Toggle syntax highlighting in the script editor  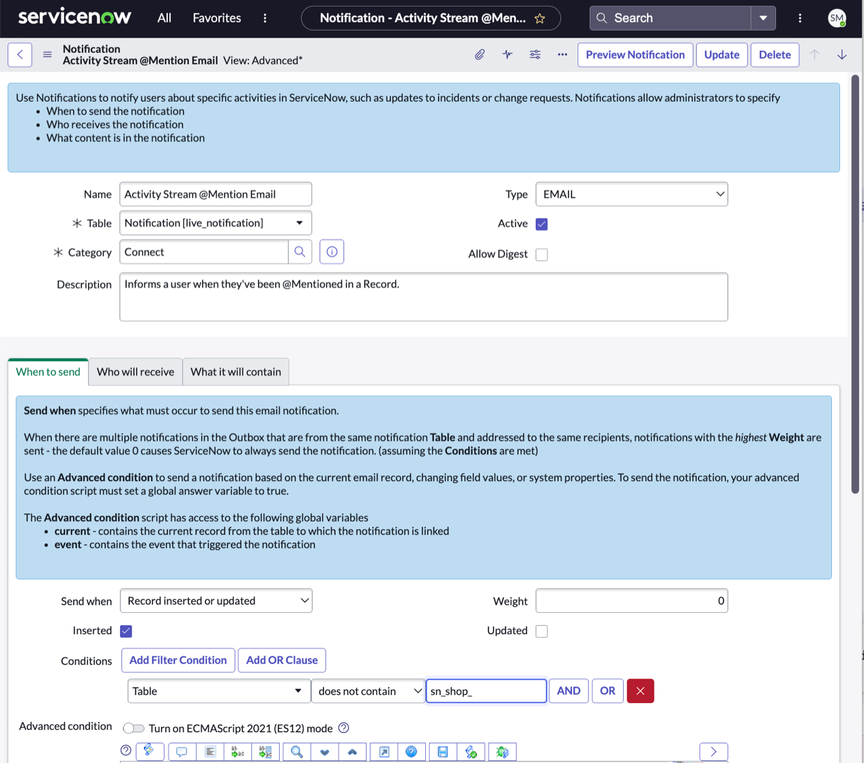pos(149,751)
